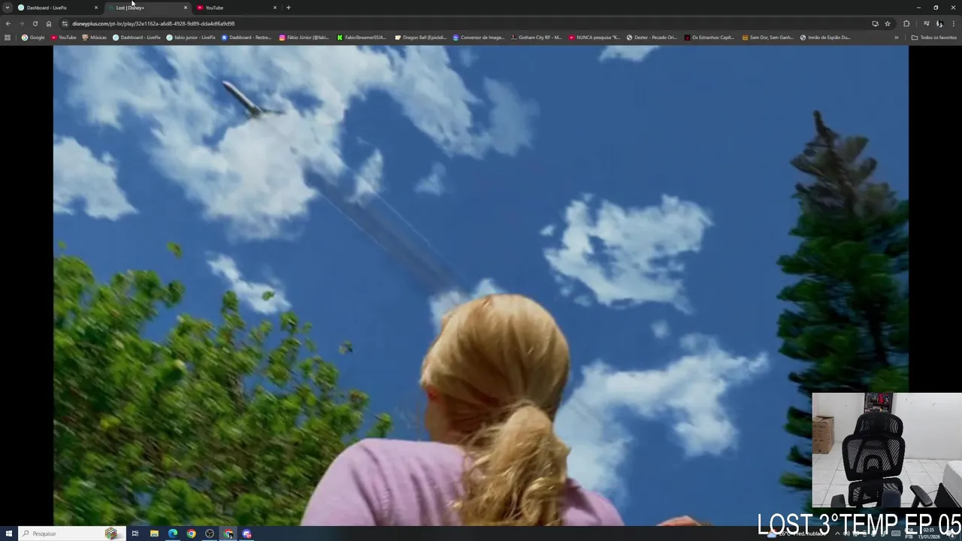Open the Fábio Júnior Instagram bookmark
The image size is (962, 541).
(304, 37)
